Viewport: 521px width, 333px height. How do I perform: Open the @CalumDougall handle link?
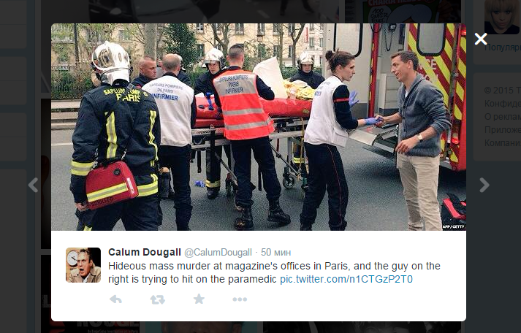click(x=218, y=253)
